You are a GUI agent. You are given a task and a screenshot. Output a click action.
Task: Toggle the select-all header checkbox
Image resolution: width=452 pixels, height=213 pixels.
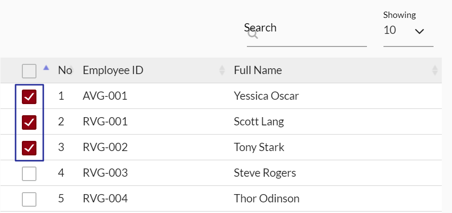[x=29, y=71]
